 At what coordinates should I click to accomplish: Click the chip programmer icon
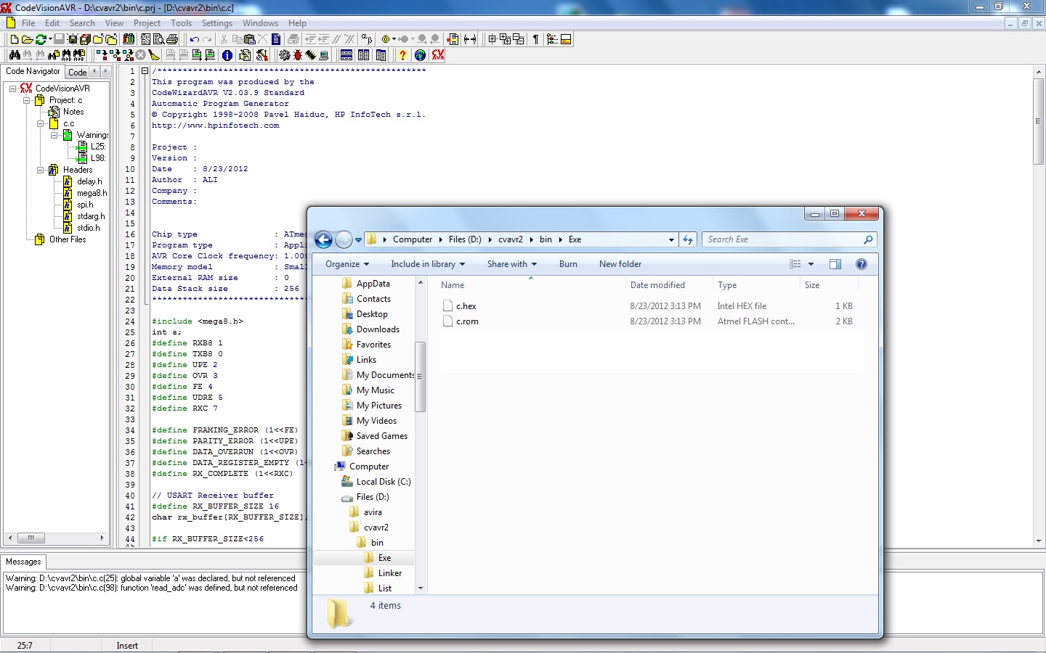(x=310, y=55)
